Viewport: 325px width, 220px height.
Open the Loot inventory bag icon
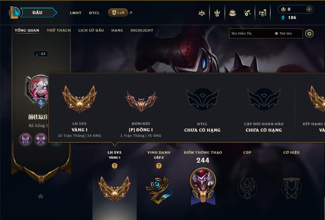[232, 13]
